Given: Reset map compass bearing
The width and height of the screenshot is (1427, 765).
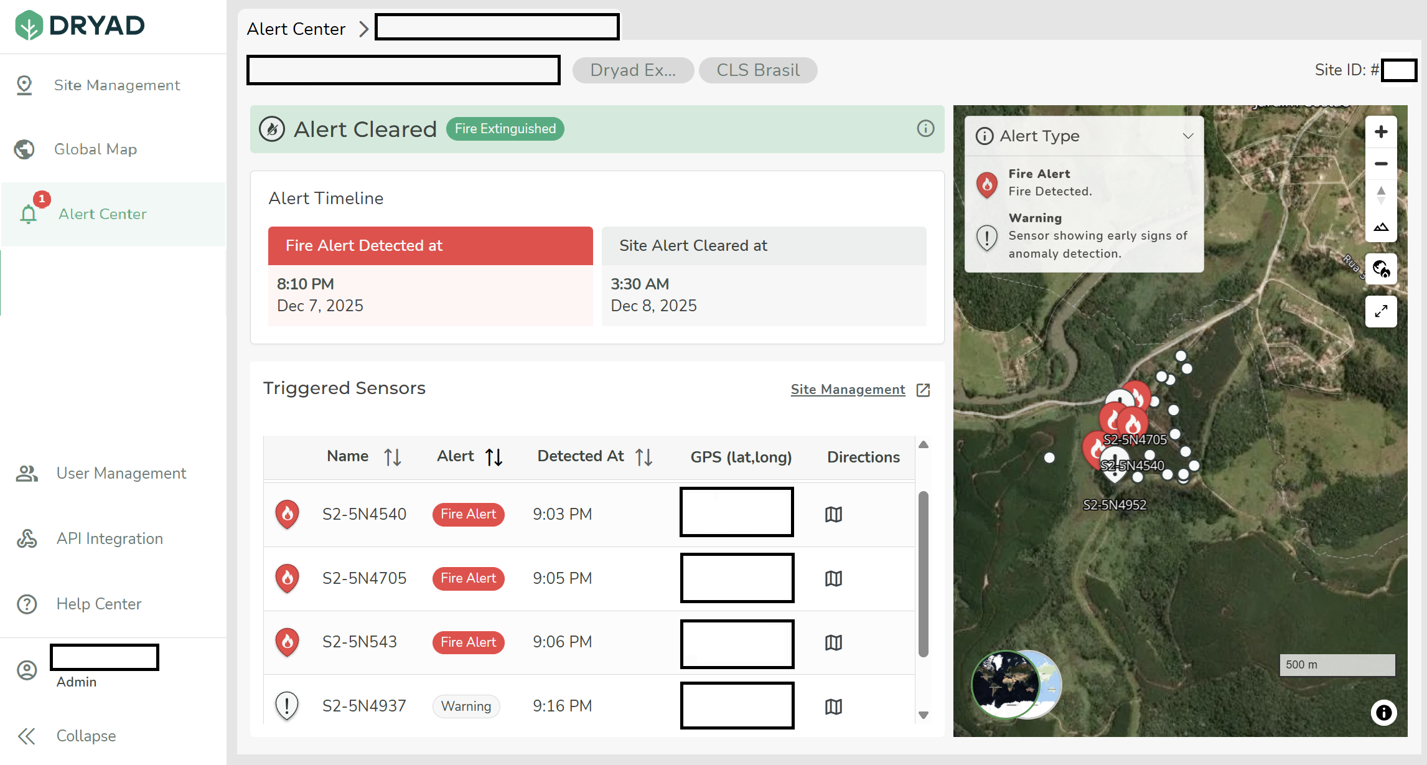Looking at the screenshot, I should coord(1381,195).
